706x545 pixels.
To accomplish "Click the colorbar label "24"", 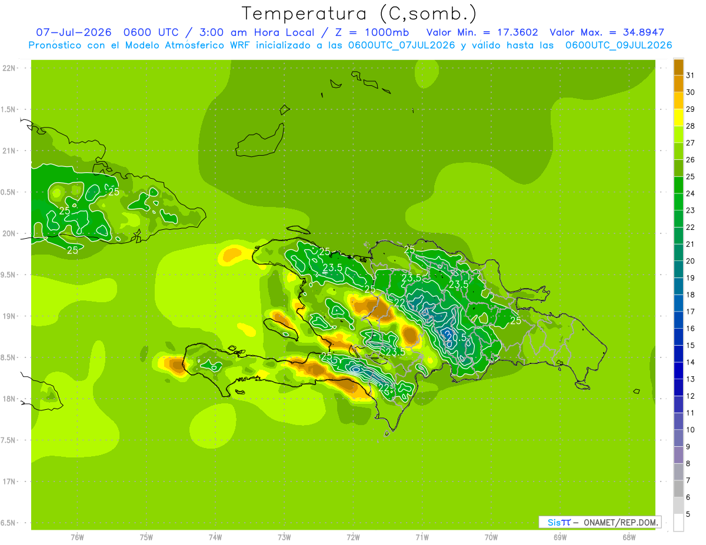I will pyautogui.click(x=690, y=193).
